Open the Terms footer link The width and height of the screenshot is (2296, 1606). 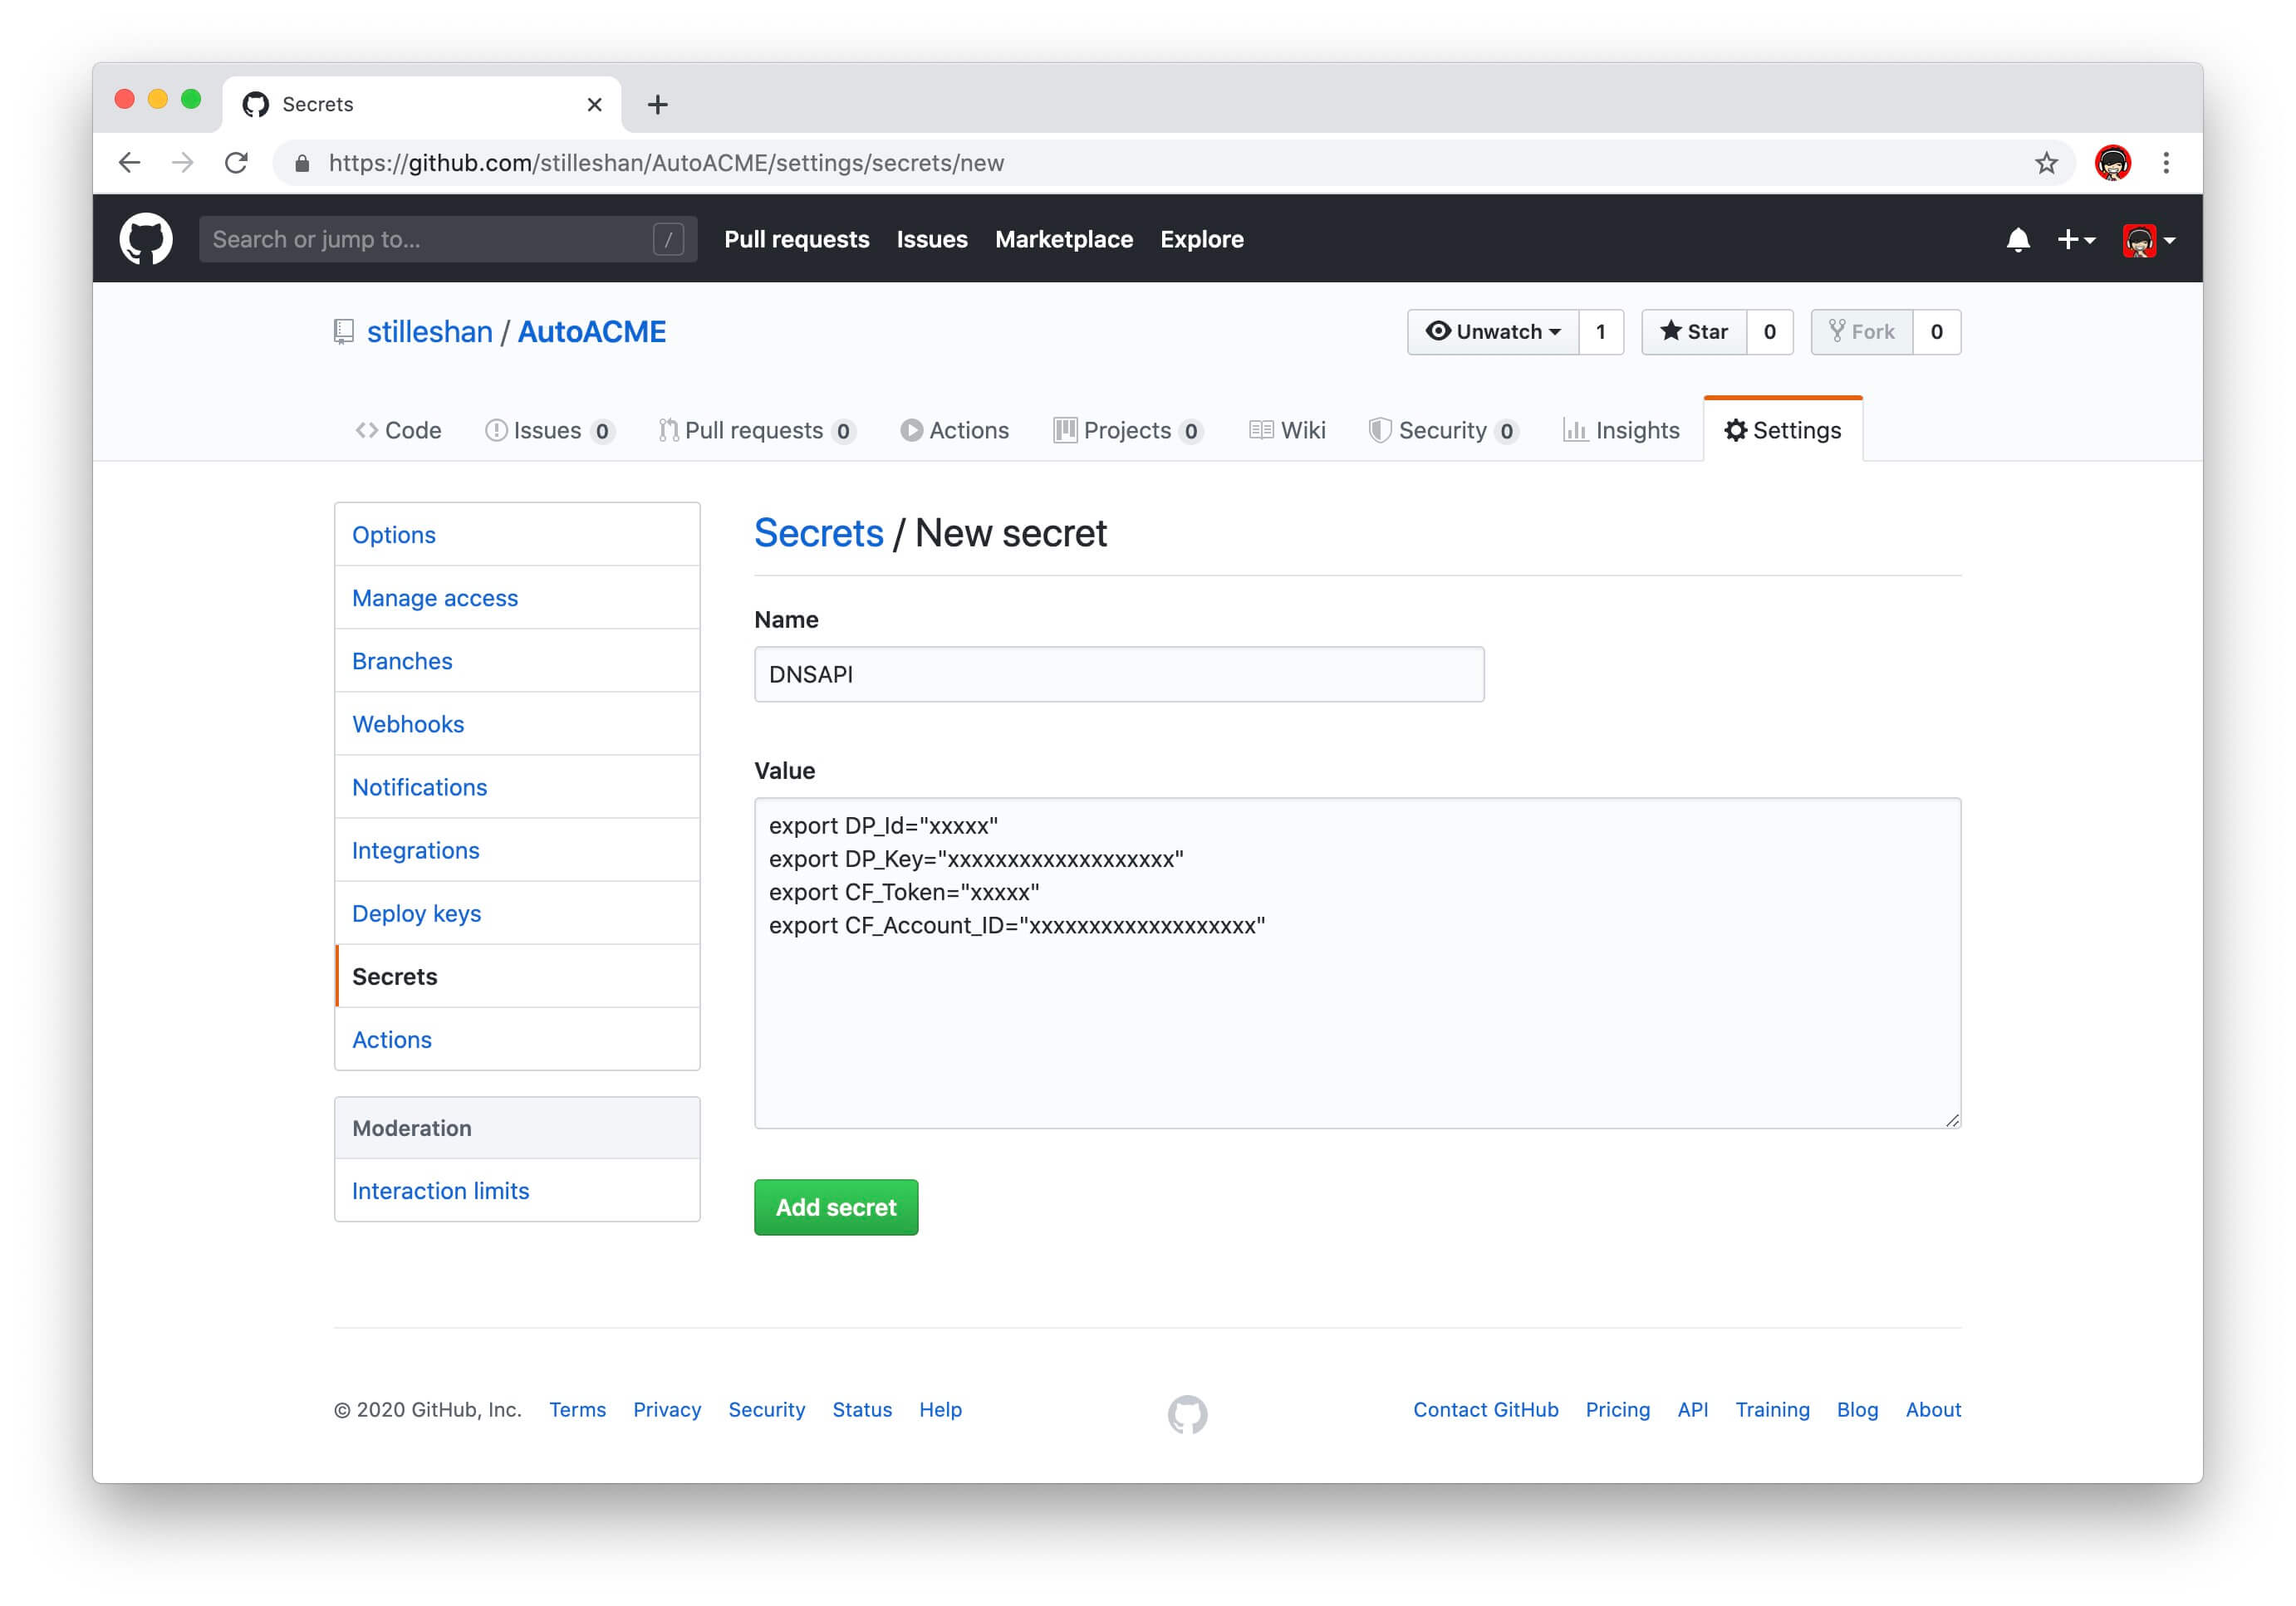(577, 1409)
